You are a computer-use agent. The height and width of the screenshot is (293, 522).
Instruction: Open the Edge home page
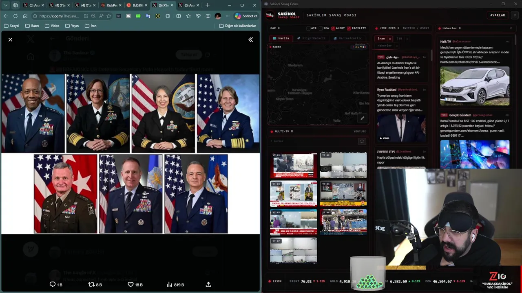[x=25, y=16]
